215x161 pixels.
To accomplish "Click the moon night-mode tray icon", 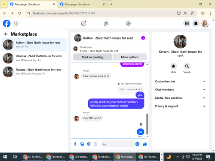I will coord(169,157).
